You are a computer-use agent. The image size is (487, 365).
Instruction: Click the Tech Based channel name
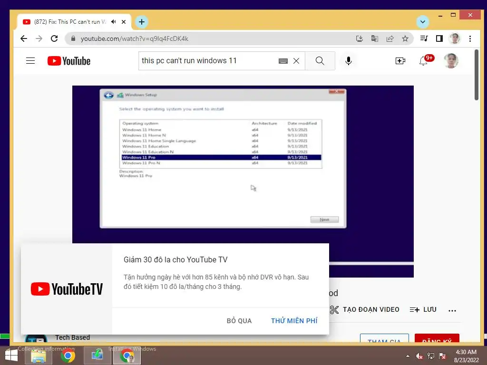73,337
